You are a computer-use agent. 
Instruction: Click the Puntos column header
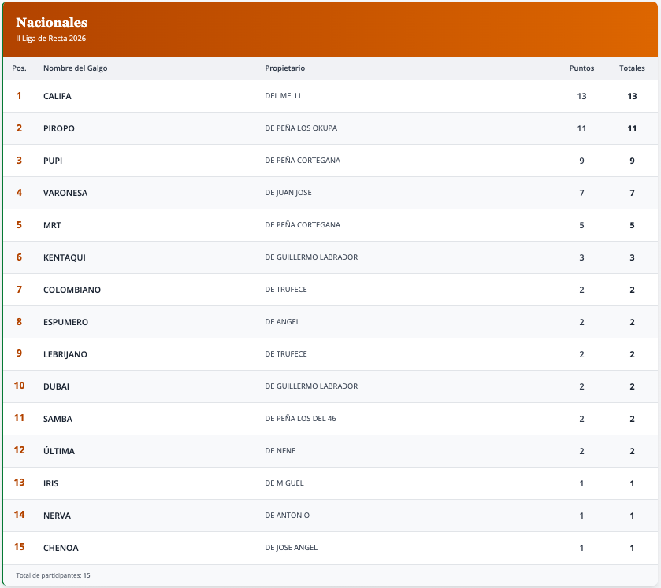point(581,68)
